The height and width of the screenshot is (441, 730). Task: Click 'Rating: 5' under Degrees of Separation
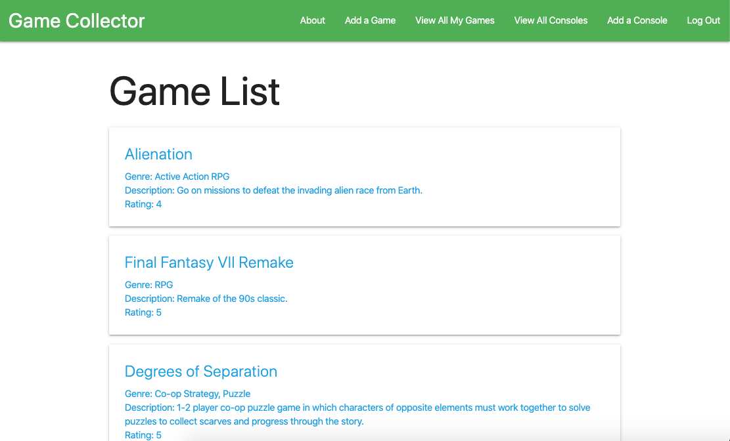click(143, 435)
